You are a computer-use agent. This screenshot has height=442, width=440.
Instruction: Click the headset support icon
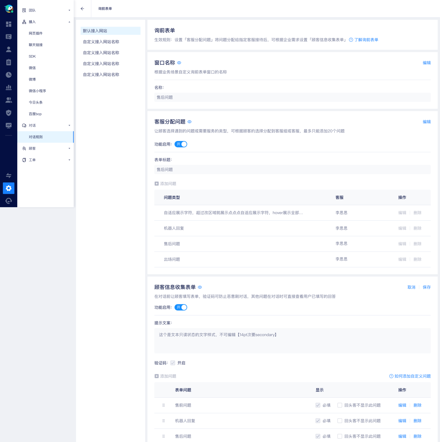[x=9, y=201]
